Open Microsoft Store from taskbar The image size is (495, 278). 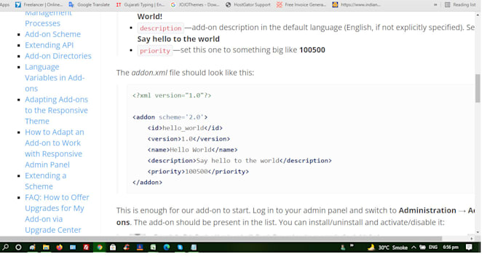tap(113, 247)
